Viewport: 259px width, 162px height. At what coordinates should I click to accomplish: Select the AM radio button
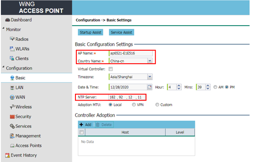pyautogui.click(x=215, y=87)
